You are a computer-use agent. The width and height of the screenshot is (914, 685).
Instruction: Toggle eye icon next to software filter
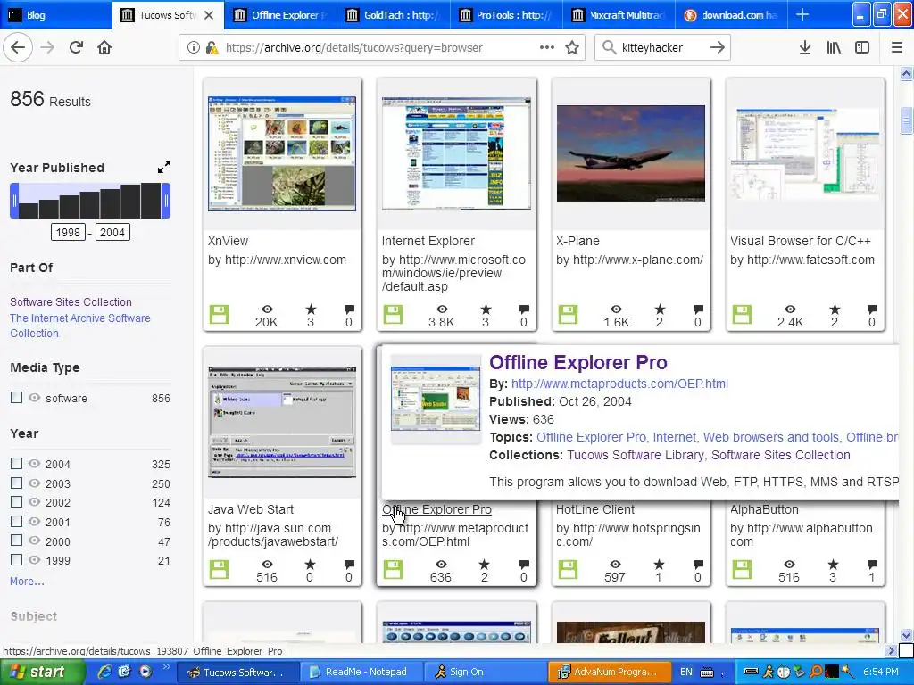pos(35,397)
